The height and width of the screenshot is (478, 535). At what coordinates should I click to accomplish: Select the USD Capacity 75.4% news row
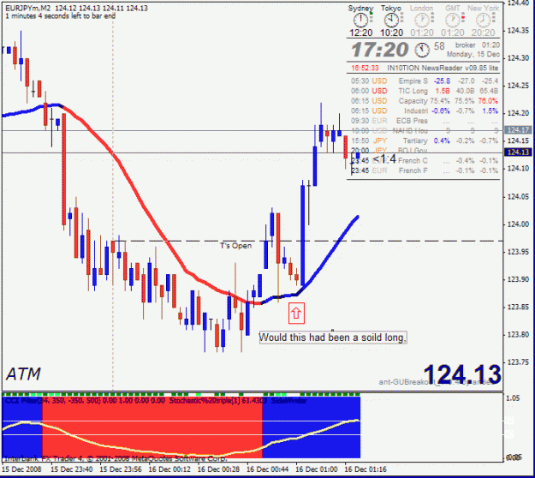[425, 101]
